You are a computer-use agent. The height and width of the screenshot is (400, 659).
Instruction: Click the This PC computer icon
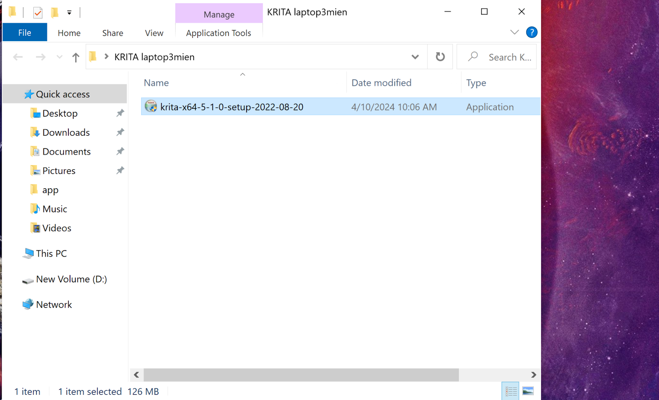(x=28, y=253)
